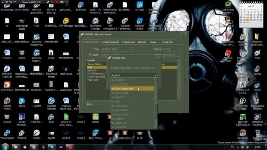Screen dimensions: 267x150
Task: Click down arrow of the map dropdown scrollbar
Action: point(156,127)
